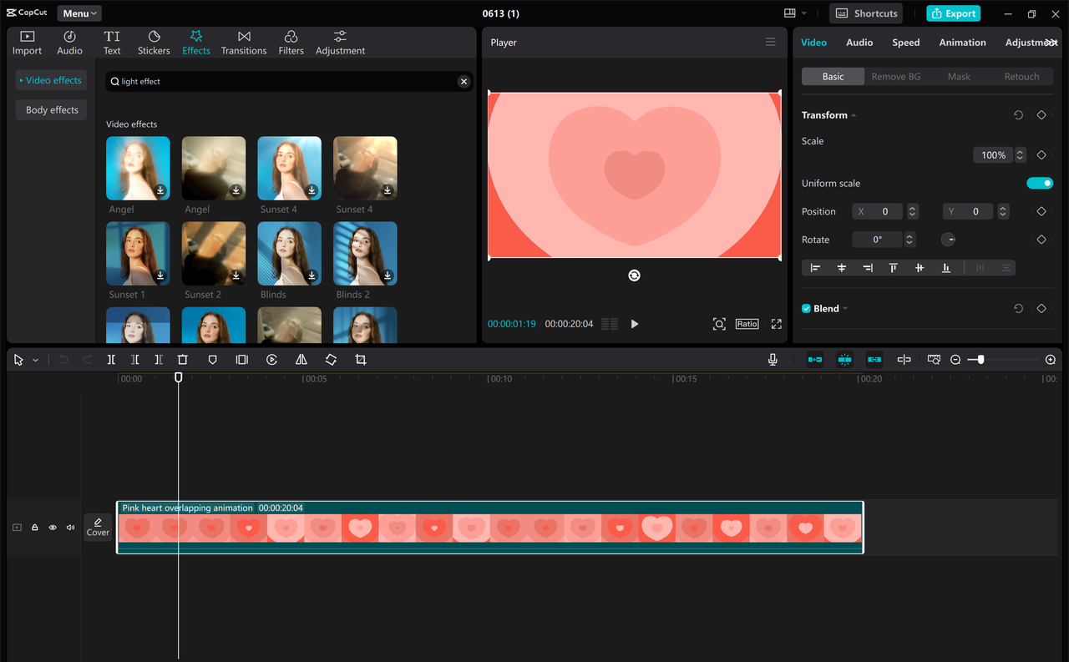Switch to the Transitions panel tab
The height and width of the screenshot is (662, 1069).
[243, 42]
